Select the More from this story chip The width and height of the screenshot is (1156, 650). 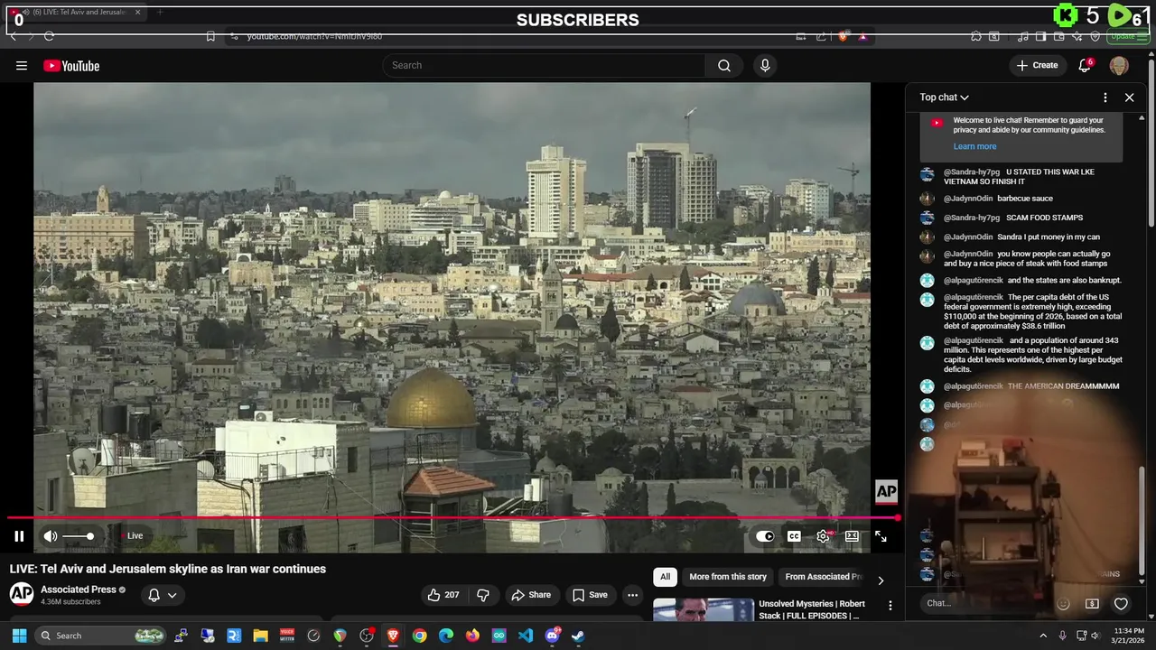click(x=728, y=577)
